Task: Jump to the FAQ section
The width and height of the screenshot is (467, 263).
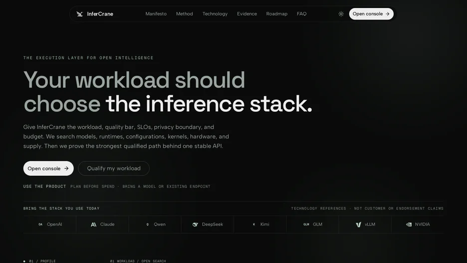Action: [301, 14]
